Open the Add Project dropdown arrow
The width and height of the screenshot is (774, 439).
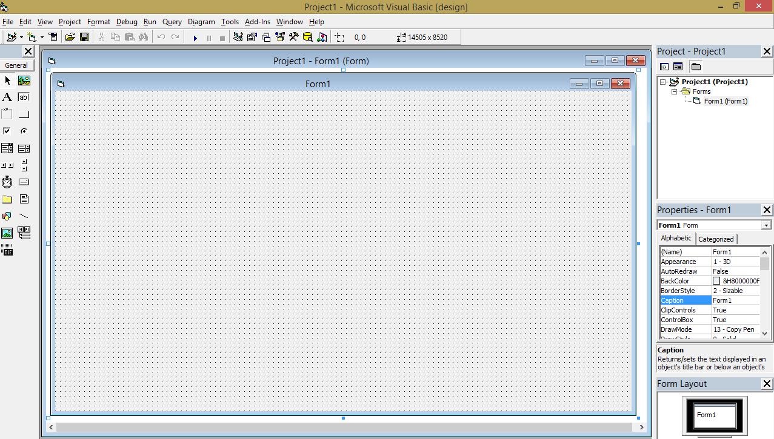pos(21,37)
